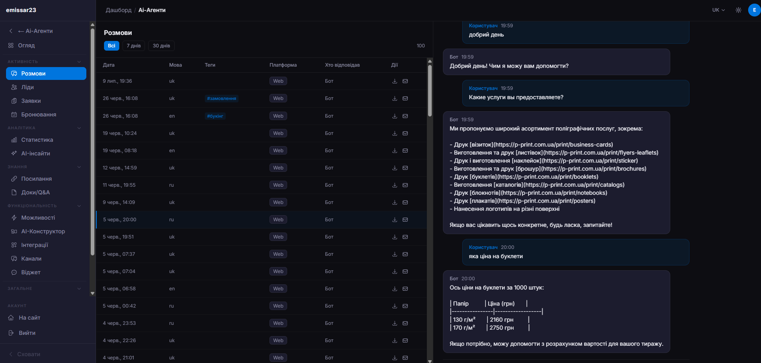Screen dimensions: 761x363
Task: Collapse the АКТИВНІСТЬ sidebar section
Action: tap(79, 61)
